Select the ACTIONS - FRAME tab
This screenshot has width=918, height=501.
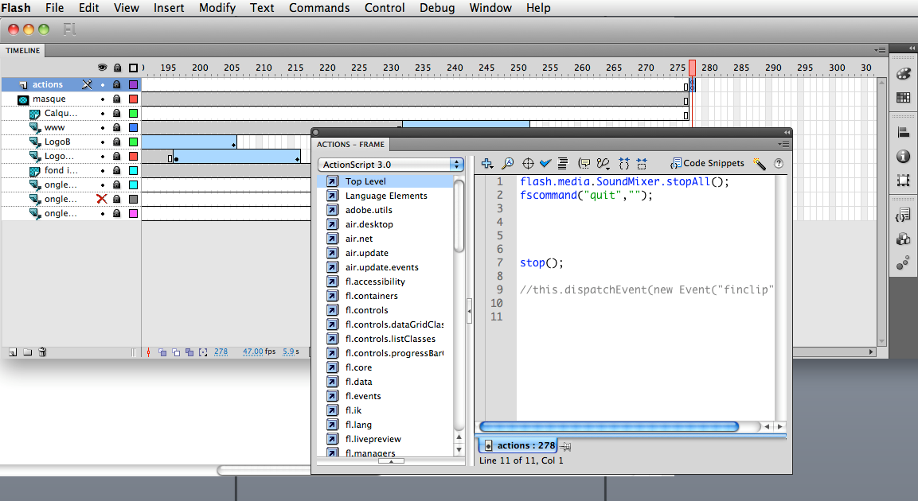pos(350,145)
